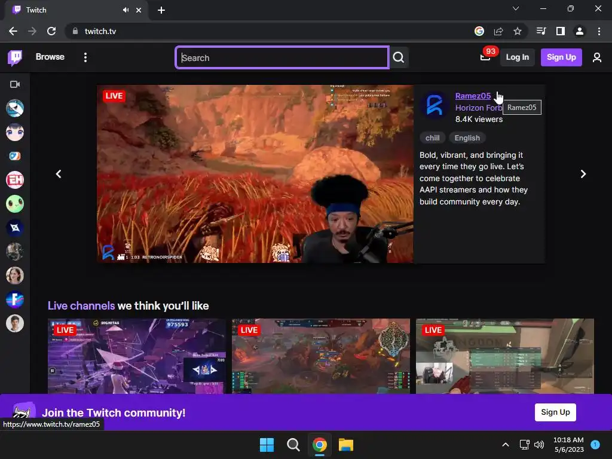Open the Chrome profile icon

click(580, 31)
